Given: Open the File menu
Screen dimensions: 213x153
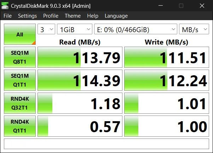Looking at the screenshot, I should tap(8, 16).
